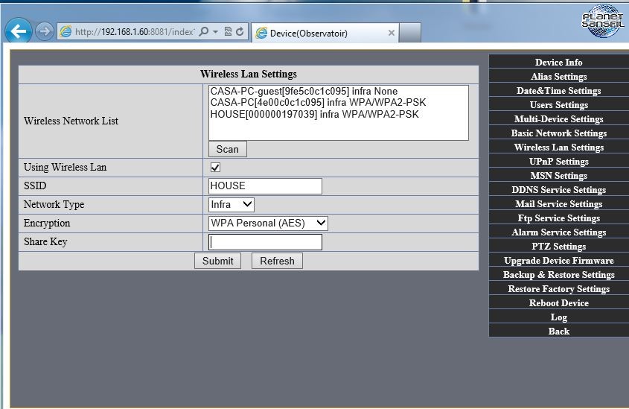Close the Device(Observatoir) tab
This screenshot has height=409, width=629.
[391, 33]
